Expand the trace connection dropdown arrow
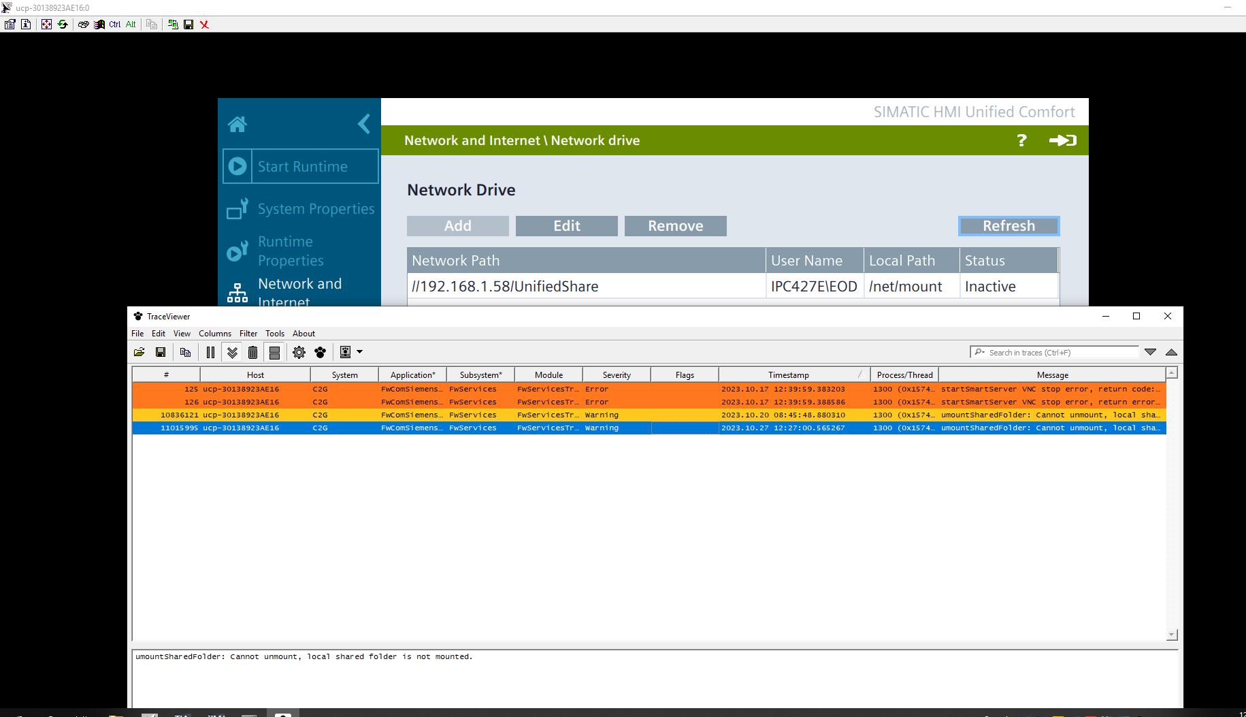The image size is (1246, 717). pos(359,352)
